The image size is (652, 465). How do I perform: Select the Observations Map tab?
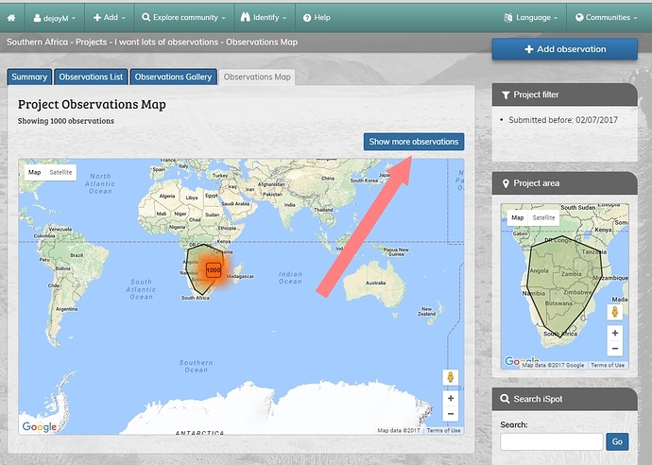[257, 77]
